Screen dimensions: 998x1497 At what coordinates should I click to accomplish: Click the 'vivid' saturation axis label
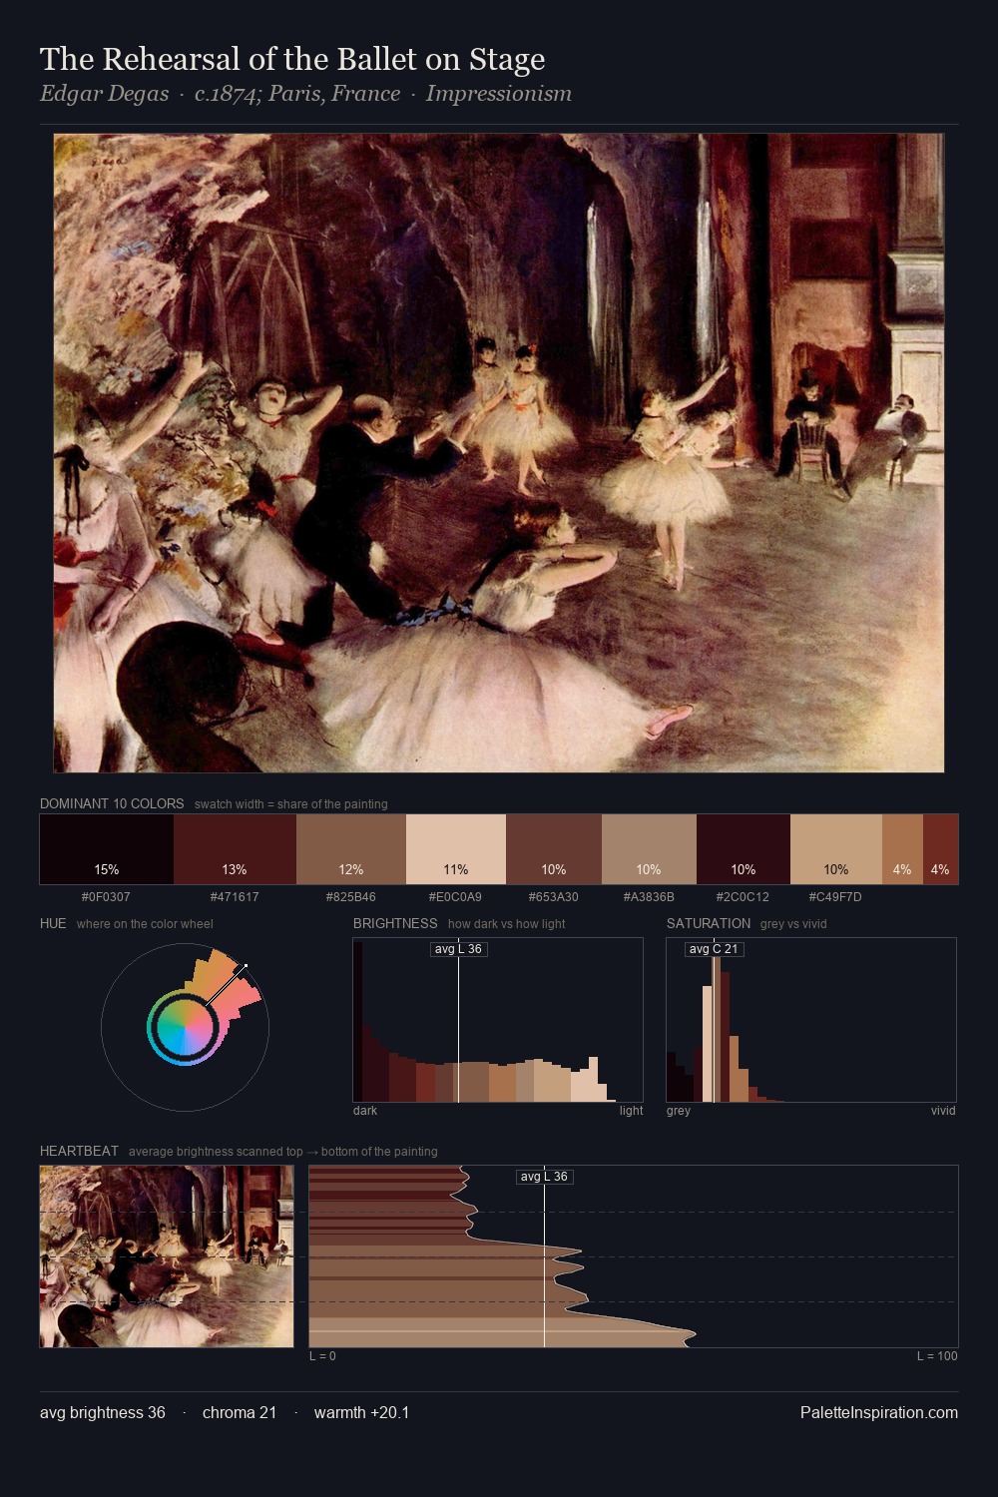pos(943,1111)
